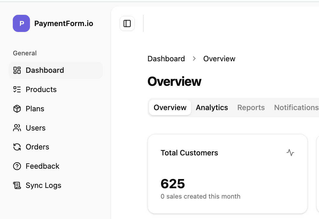319x219 pixels.
Task: Click the Dashboard grid icon in sidebar
Action: coord(17,70)
